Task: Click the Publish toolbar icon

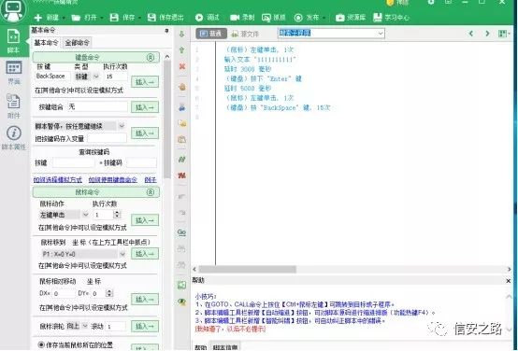Action: point(298,18)
